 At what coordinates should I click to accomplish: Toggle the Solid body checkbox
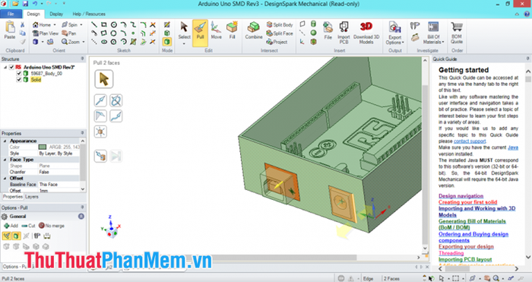(x=19, y=80)
